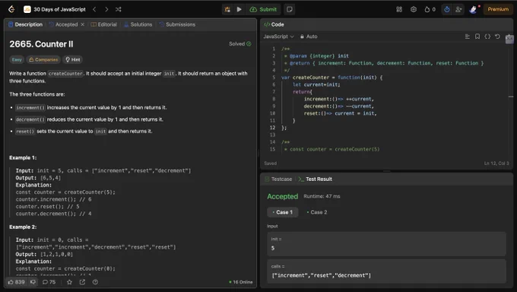Screen dimensions: 517x292
Task: Show the Companies tag
Action: tap(43, 60)
